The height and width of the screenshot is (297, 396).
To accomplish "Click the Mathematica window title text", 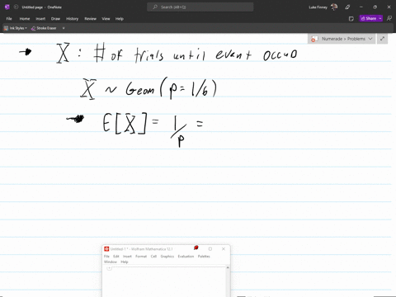I will click(x=141, y=249).
